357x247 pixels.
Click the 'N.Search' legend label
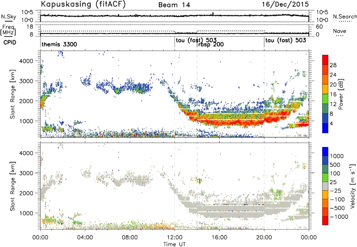click(x=345, y=16)
